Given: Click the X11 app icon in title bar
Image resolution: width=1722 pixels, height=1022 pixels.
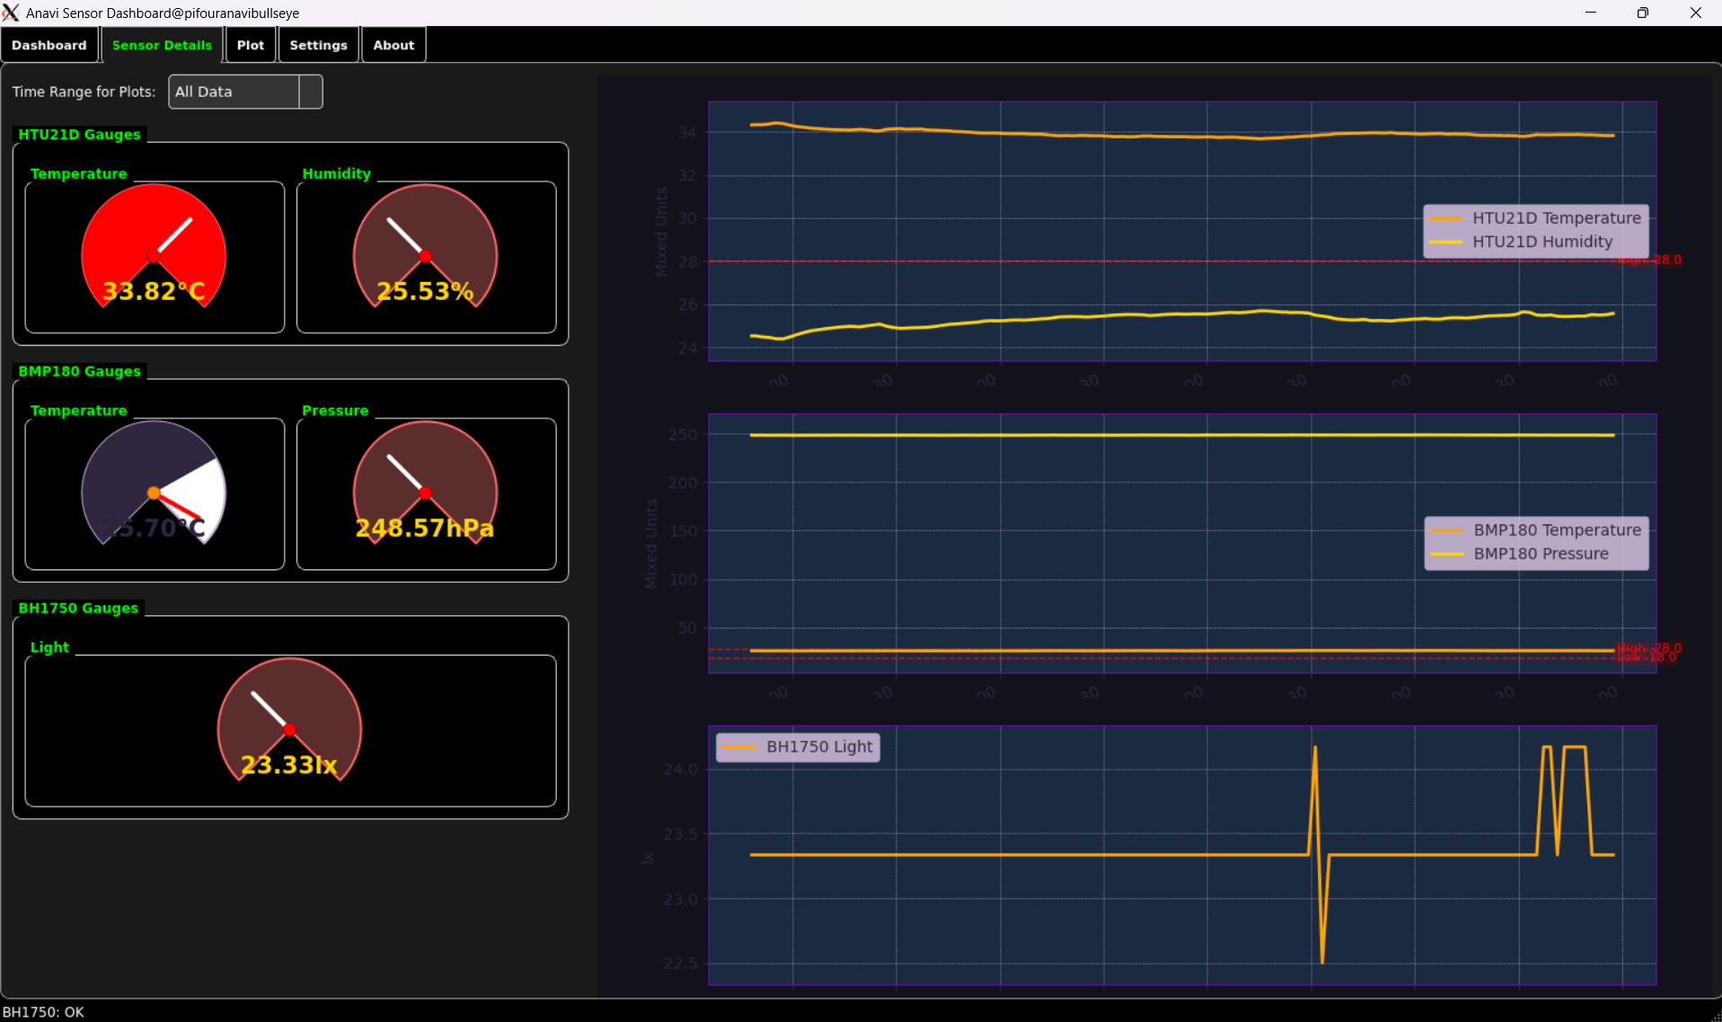Looking at the screenshot, I should click(11, 13).
